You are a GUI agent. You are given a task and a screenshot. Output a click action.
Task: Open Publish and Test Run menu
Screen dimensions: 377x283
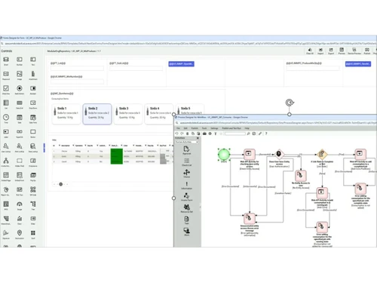(231, 128)
